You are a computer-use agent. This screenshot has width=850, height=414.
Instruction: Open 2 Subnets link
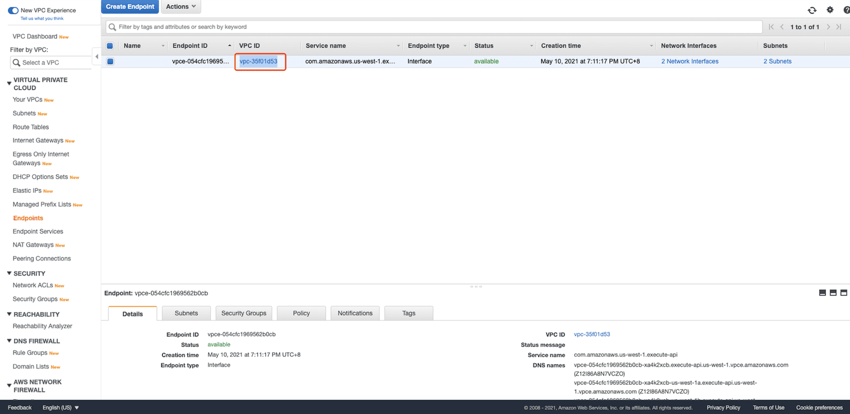[x=777, y=61]
